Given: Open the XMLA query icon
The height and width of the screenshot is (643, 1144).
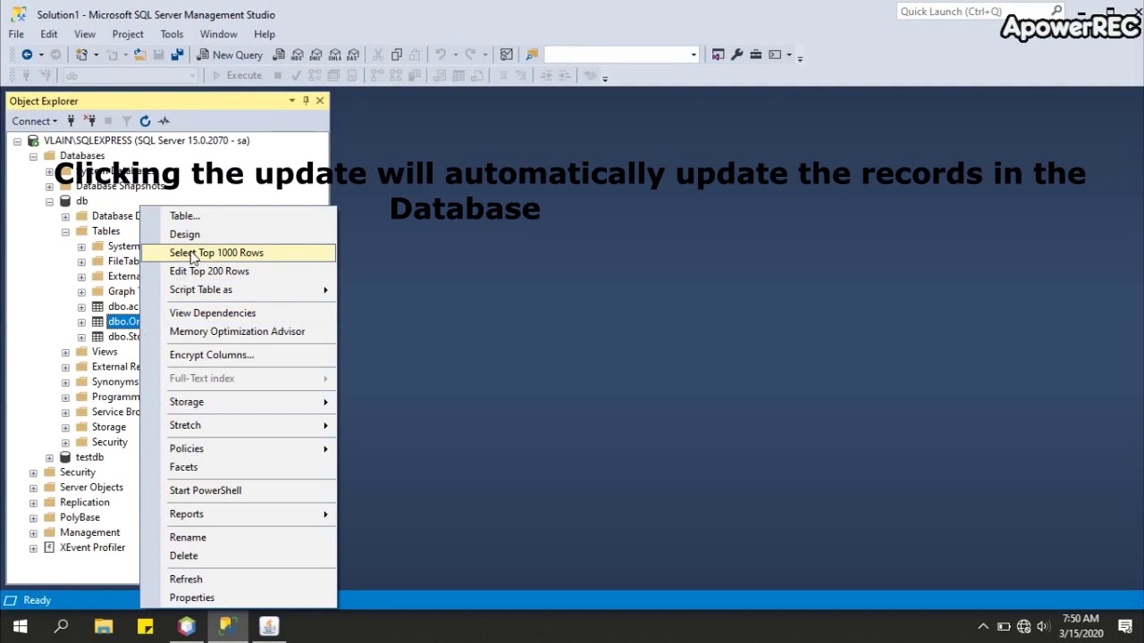Looking at the screenshot, I should 335,54.
